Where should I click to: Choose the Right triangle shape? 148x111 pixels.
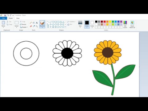coord(48,24)
